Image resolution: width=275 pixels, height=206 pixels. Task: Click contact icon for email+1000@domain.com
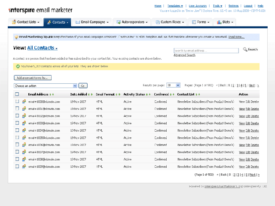point(24,101)
